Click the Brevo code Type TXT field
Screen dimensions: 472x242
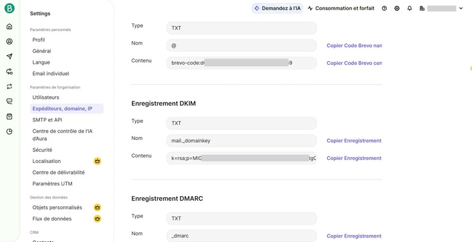(x=241, y=28)
